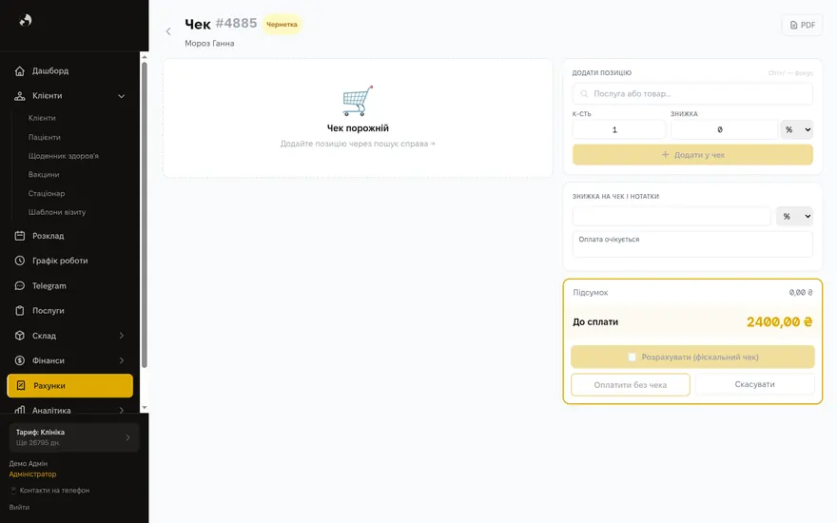
Task: Open Telegram menu item
Action: [70, 286]
